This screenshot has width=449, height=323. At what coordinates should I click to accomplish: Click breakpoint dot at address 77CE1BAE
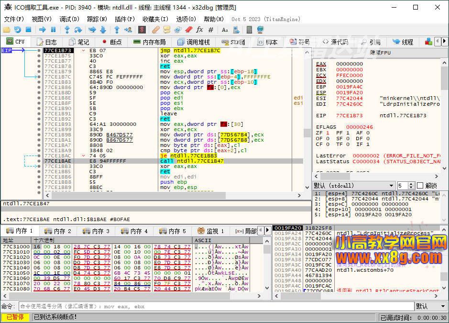pos(39,161)
